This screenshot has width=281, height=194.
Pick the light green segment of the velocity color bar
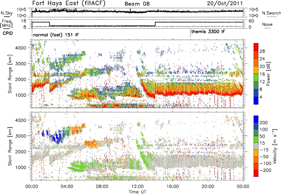[x=256, y=139]
